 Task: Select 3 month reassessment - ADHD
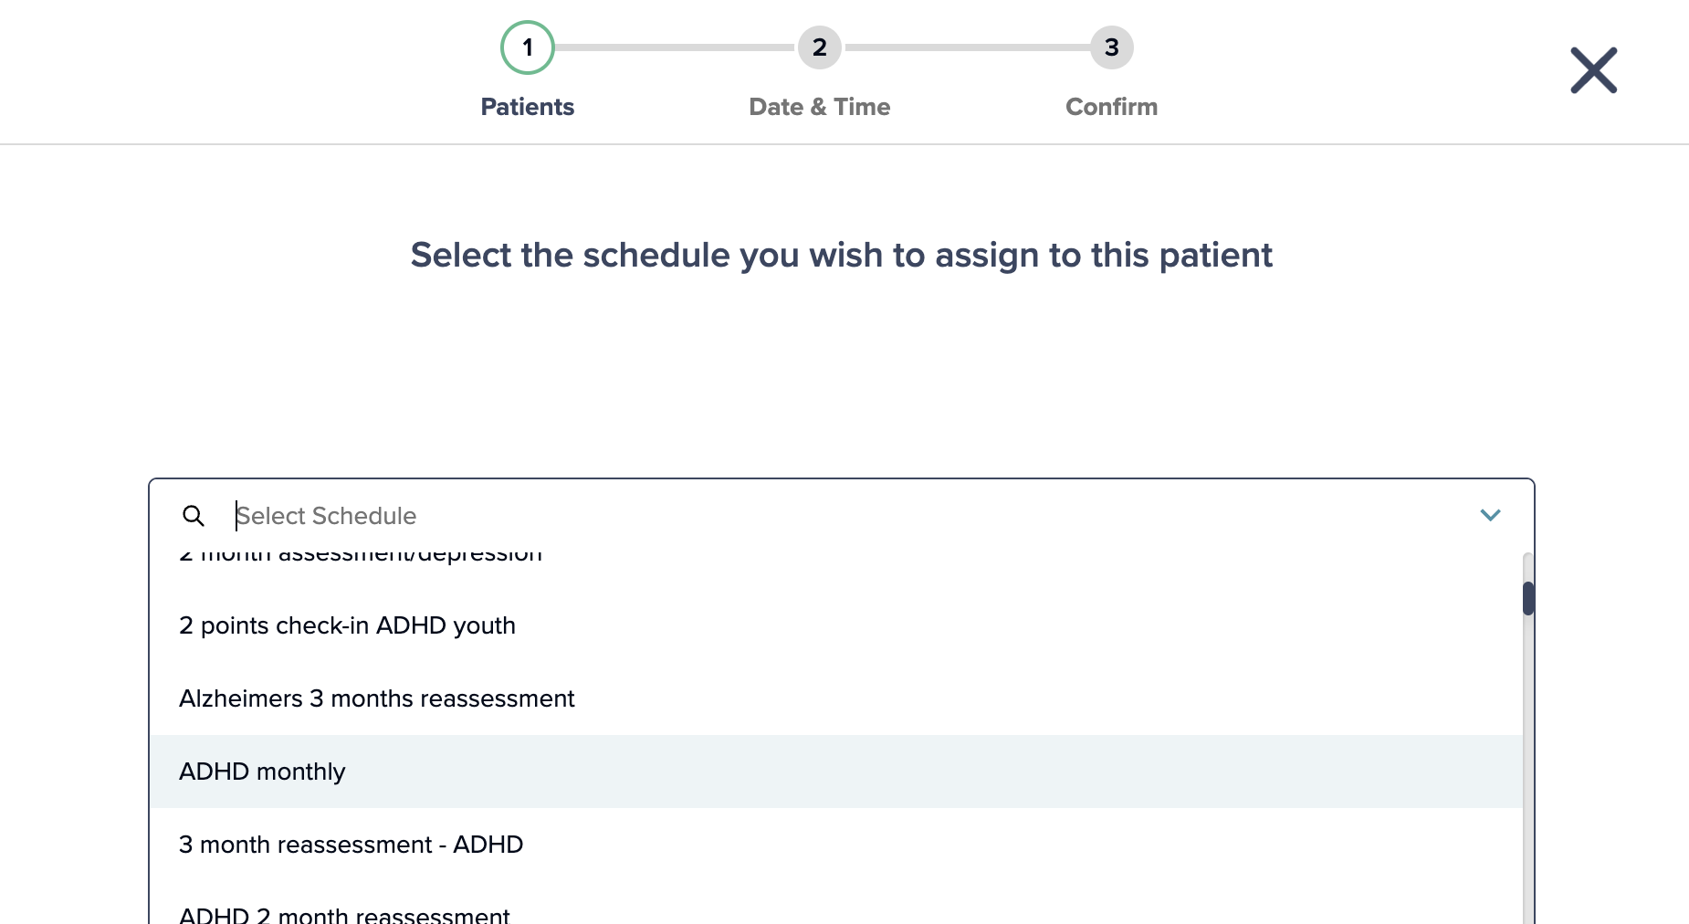(836, 845)
